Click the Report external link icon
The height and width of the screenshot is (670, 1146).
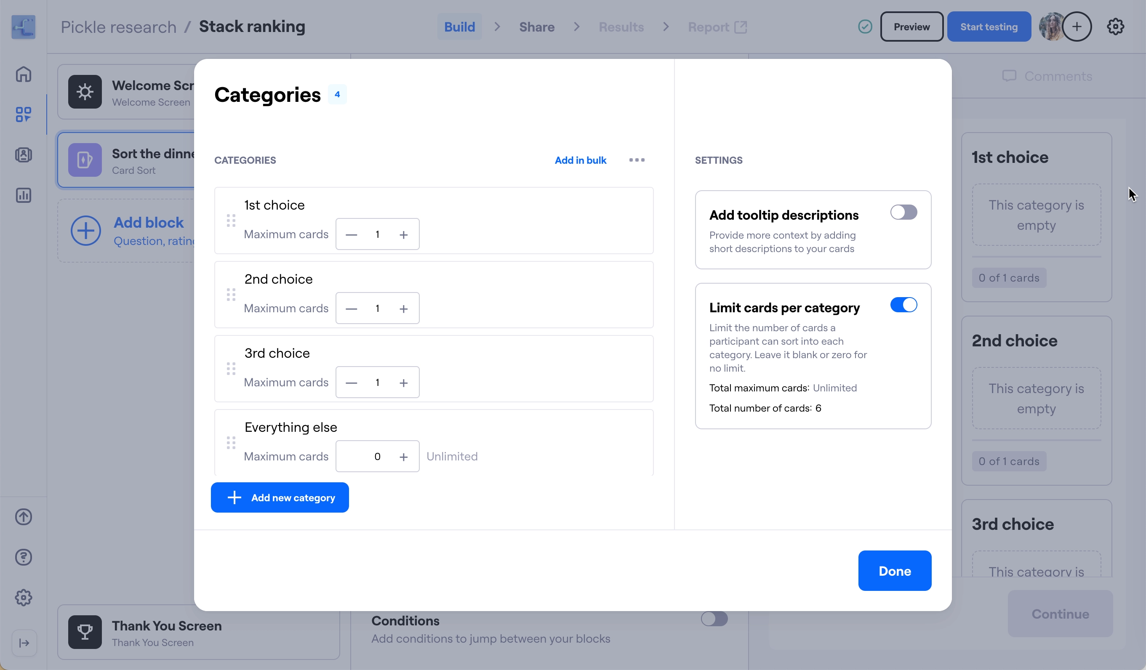[x=741, y=27]
